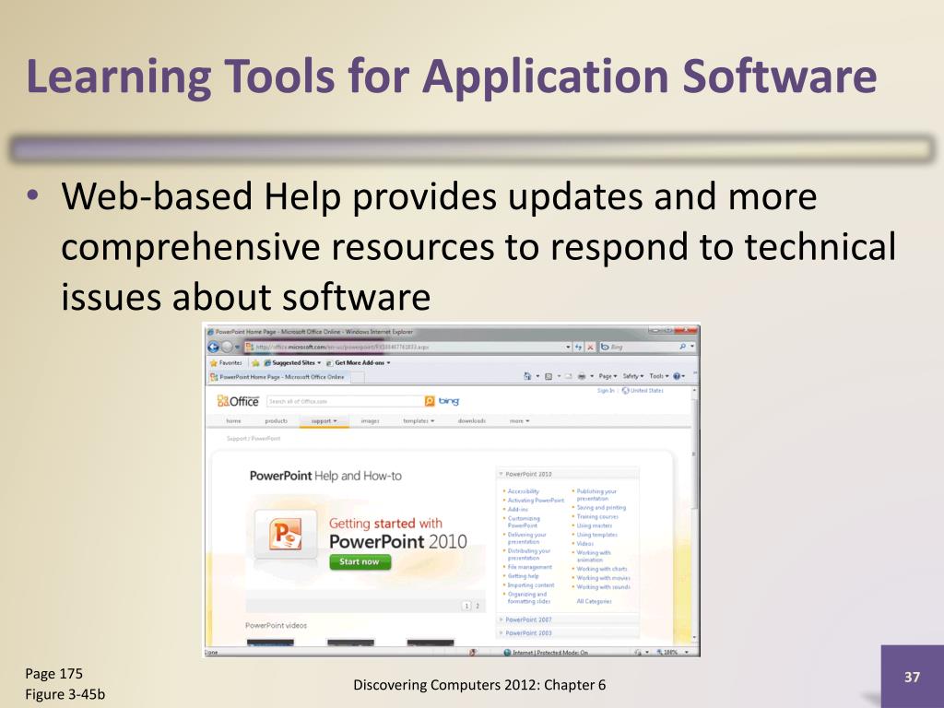Click Add to Favorites Bar star icon
Viewport: 944px width, 708px height.
pos(256,363)
